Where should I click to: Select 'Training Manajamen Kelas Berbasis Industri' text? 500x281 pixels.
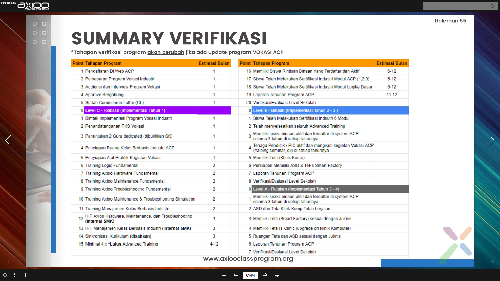[x=127, y=209]
